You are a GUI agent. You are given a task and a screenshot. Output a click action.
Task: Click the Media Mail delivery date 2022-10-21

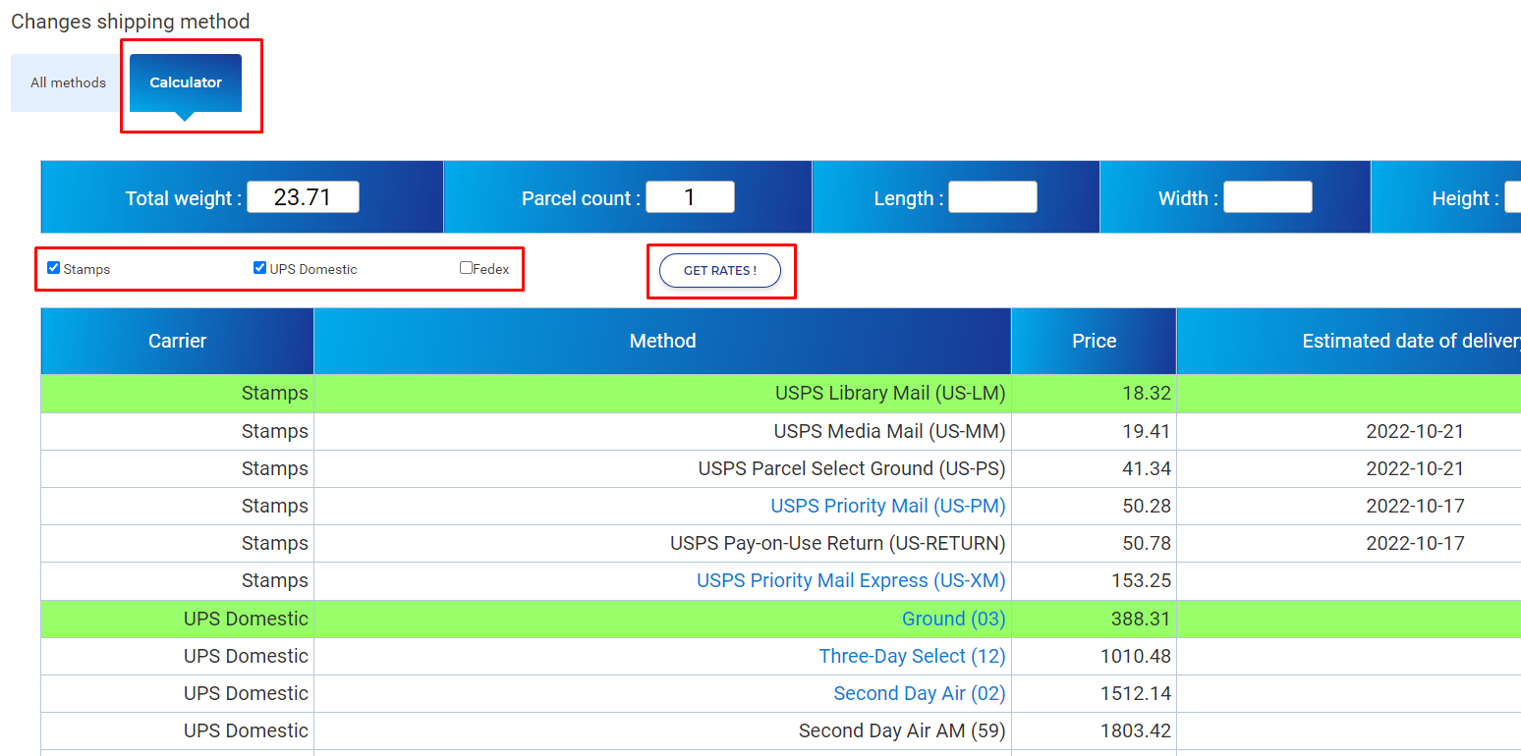[1415, 431]
